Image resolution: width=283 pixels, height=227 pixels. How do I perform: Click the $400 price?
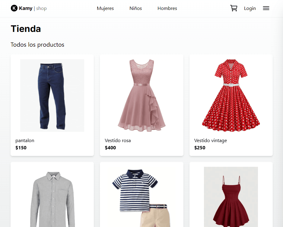(x=110, y=148)
